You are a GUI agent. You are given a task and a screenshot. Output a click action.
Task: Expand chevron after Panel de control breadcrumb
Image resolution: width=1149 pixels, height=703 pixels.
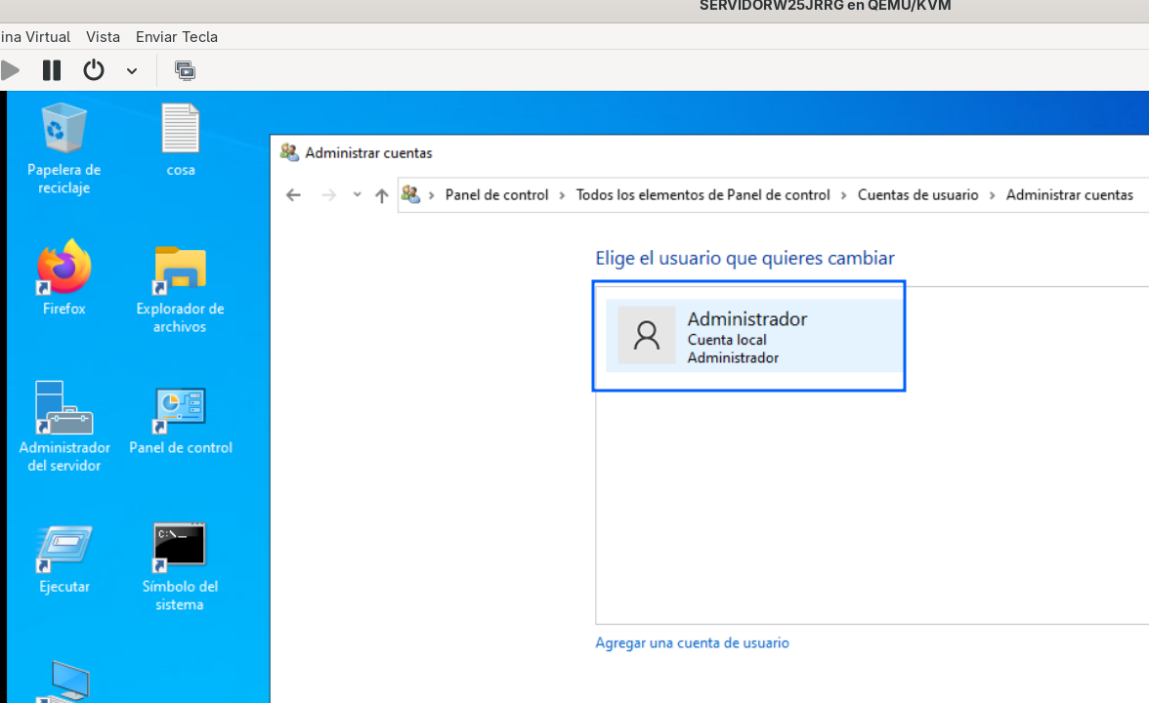tap(562, 195)
